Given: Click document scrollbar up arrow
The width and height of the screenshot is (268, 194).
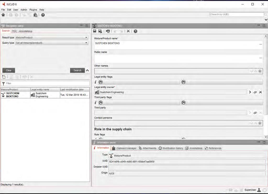Looking at the screenshot, I should 266,36.
